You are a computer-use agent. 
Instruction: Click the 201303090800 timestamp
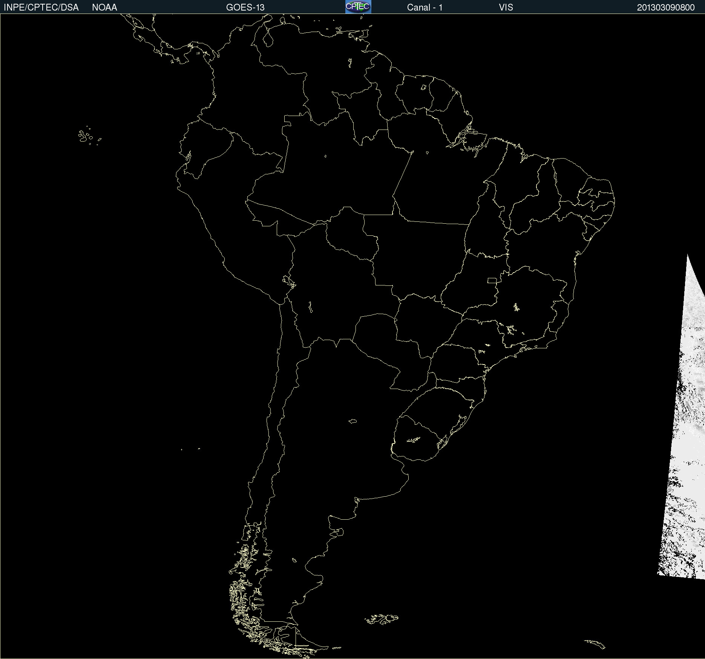click(665, 8)
